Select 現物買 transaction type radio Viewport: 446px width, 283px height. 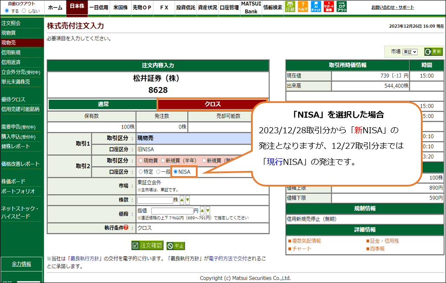click(x=140, y=161)
